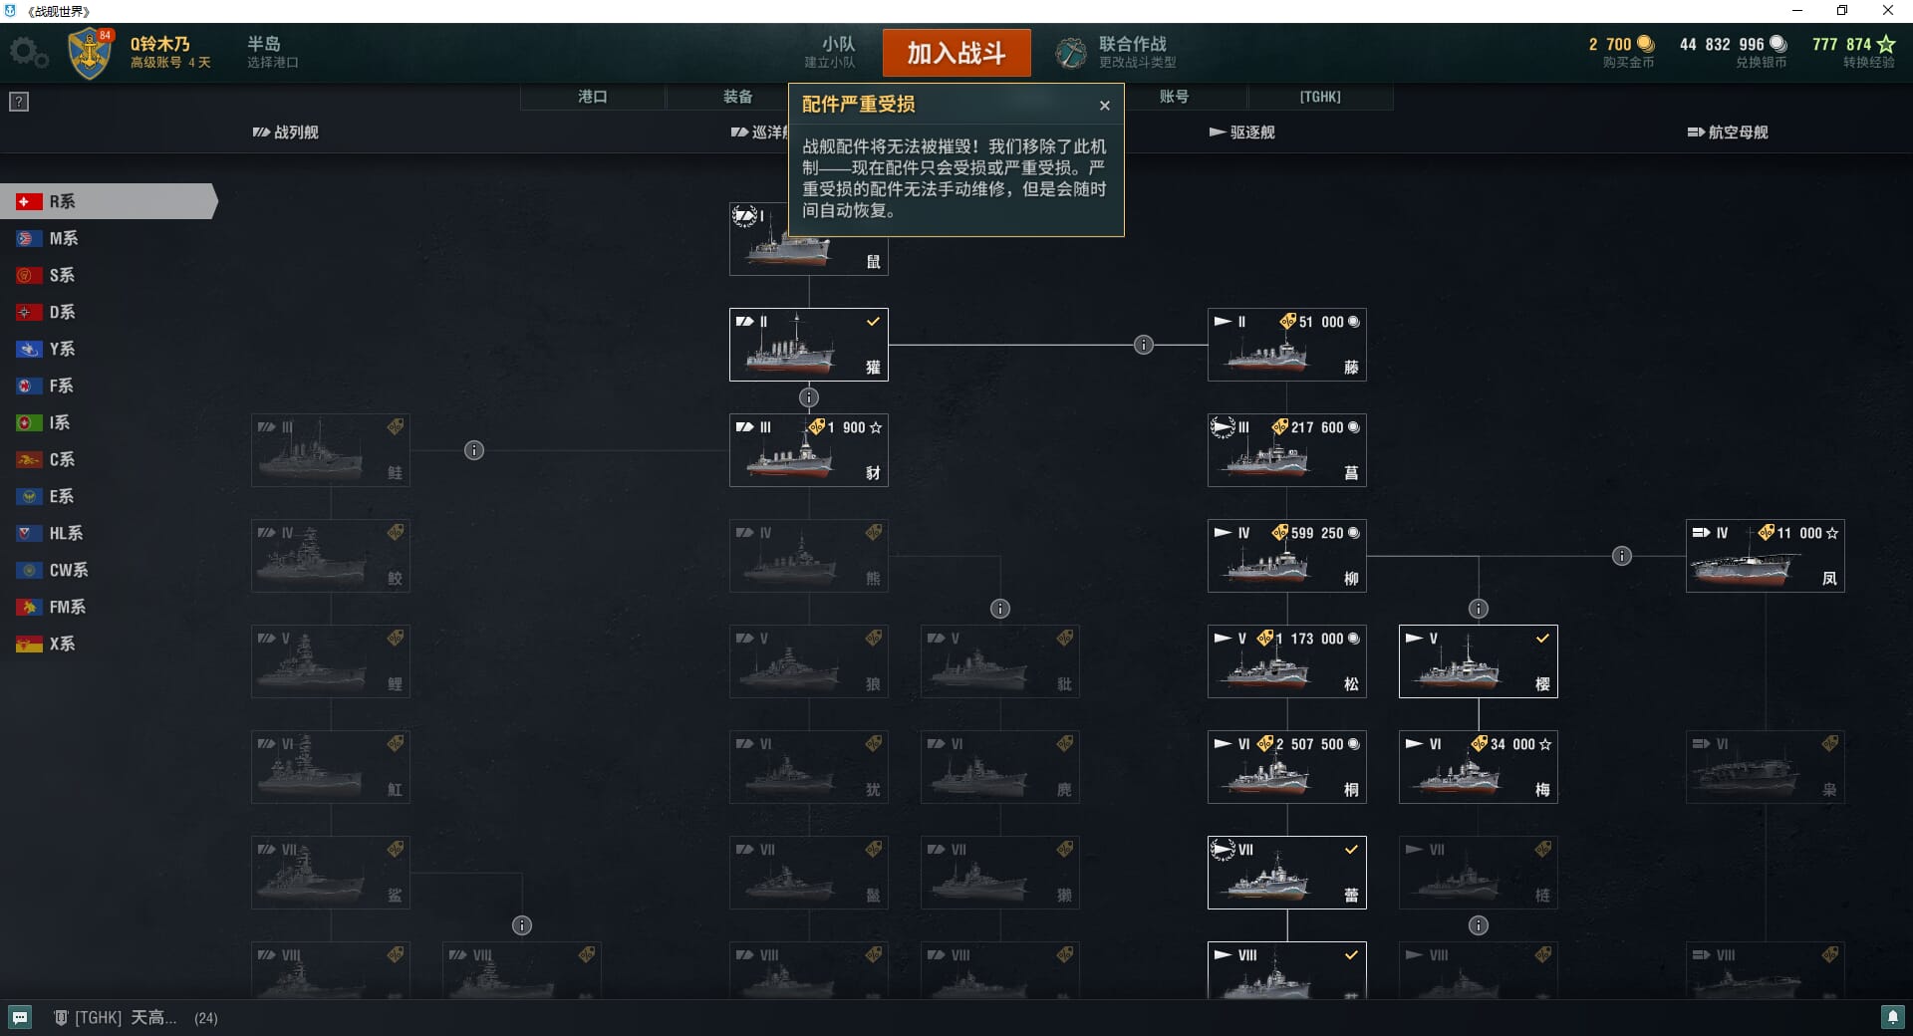1913x1036 pixels.
Task: Click the info icon right of ship 貓
Action: [1144, 345]
